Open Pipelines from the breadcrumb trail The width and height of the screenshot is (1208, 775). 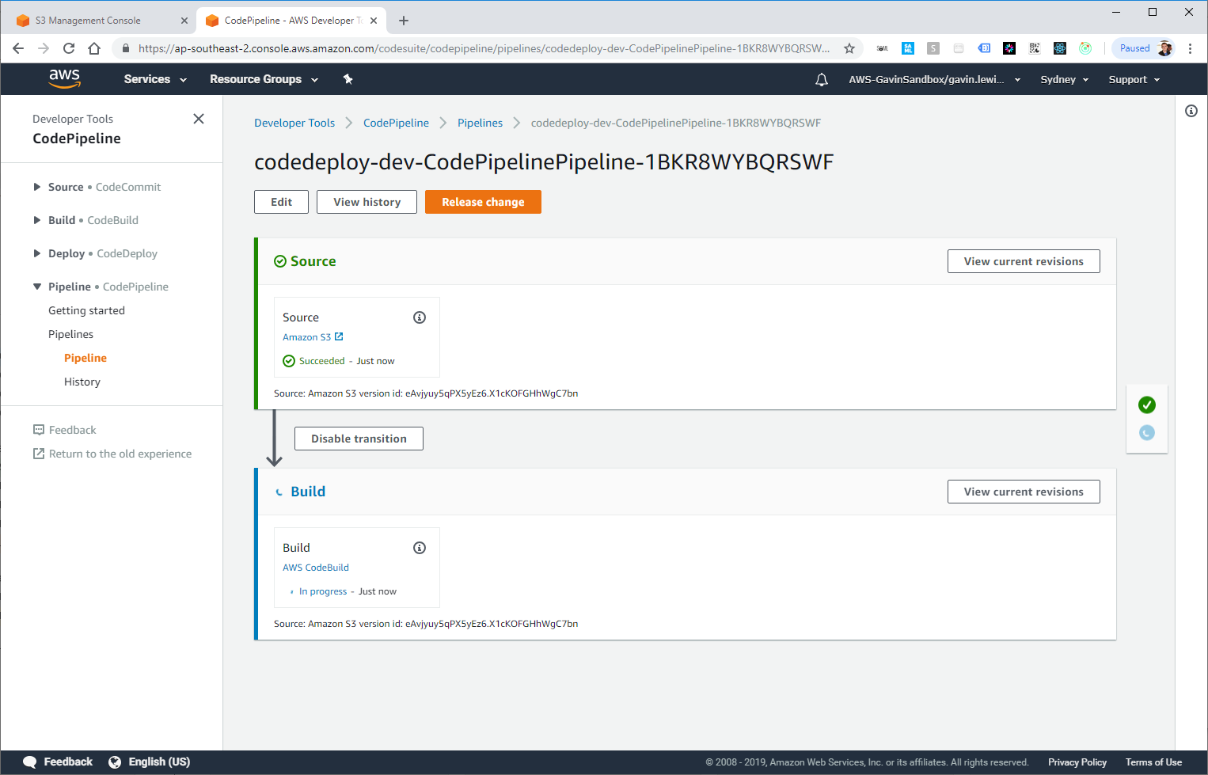pyautogui.click(x=480, y=123)
